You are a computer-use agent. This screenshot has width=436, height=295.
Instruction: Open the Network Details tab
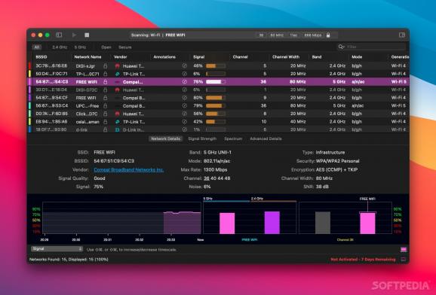coord(166,138)
